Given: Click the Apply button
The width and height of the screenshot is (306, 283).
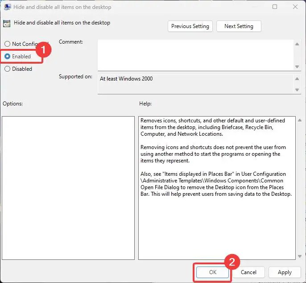Looking at the screenshot, I should 285,272.
